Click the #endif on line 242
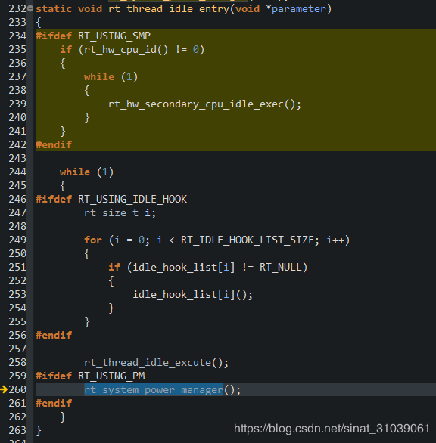This screenshot has width=436, height=443. coord(54,144)
